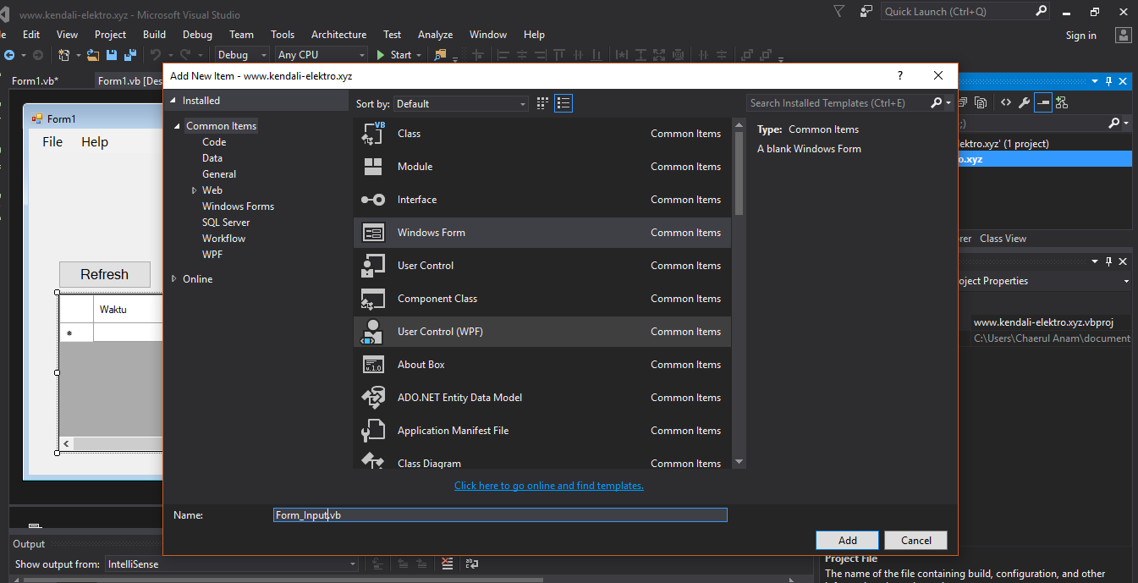Click the Add New Item dialog help button

[899, 75]
